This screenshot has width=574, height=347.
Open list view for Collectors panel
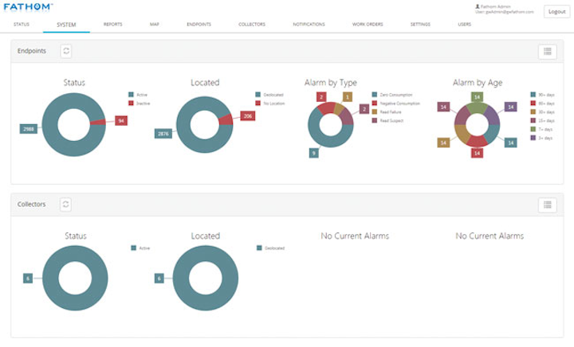(x=547, y=205)
